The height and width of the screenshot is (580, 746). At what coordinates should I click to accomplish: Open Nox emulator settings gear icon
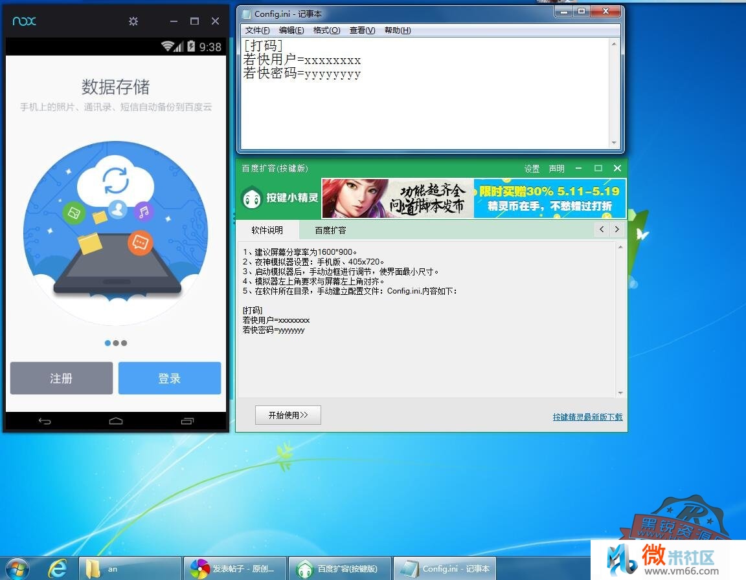tap(133, 21)
